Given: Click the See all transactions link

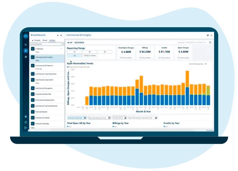Looking at the screenshot, I should [198, 64].
